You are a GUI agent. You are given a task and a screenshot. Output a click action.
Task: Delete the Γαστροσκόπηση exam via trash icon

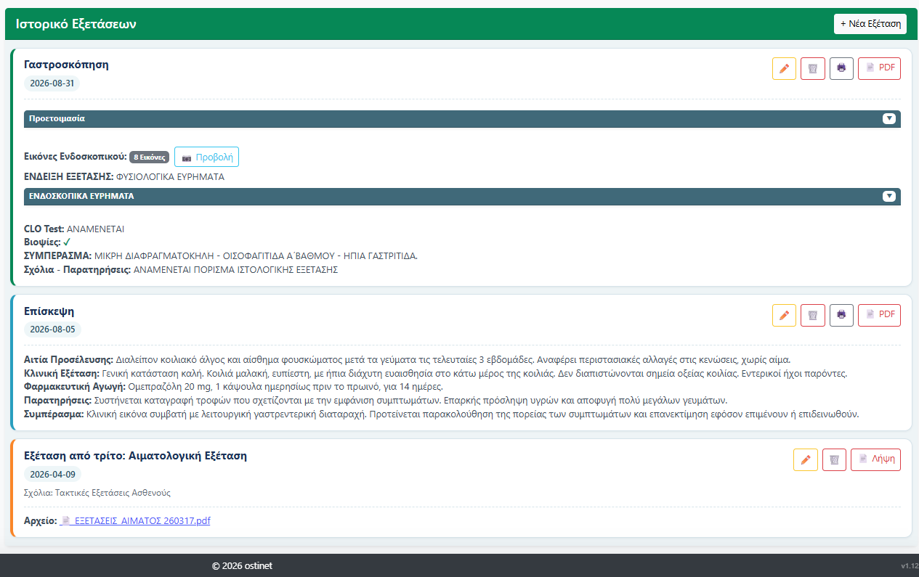(813, 68)
